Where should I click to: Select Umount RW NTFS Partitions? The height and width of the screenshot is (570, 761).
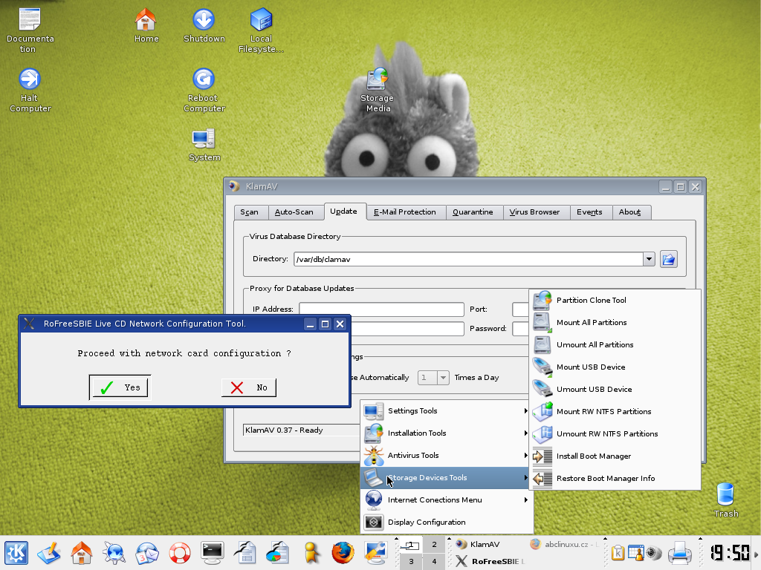(615, 434)
